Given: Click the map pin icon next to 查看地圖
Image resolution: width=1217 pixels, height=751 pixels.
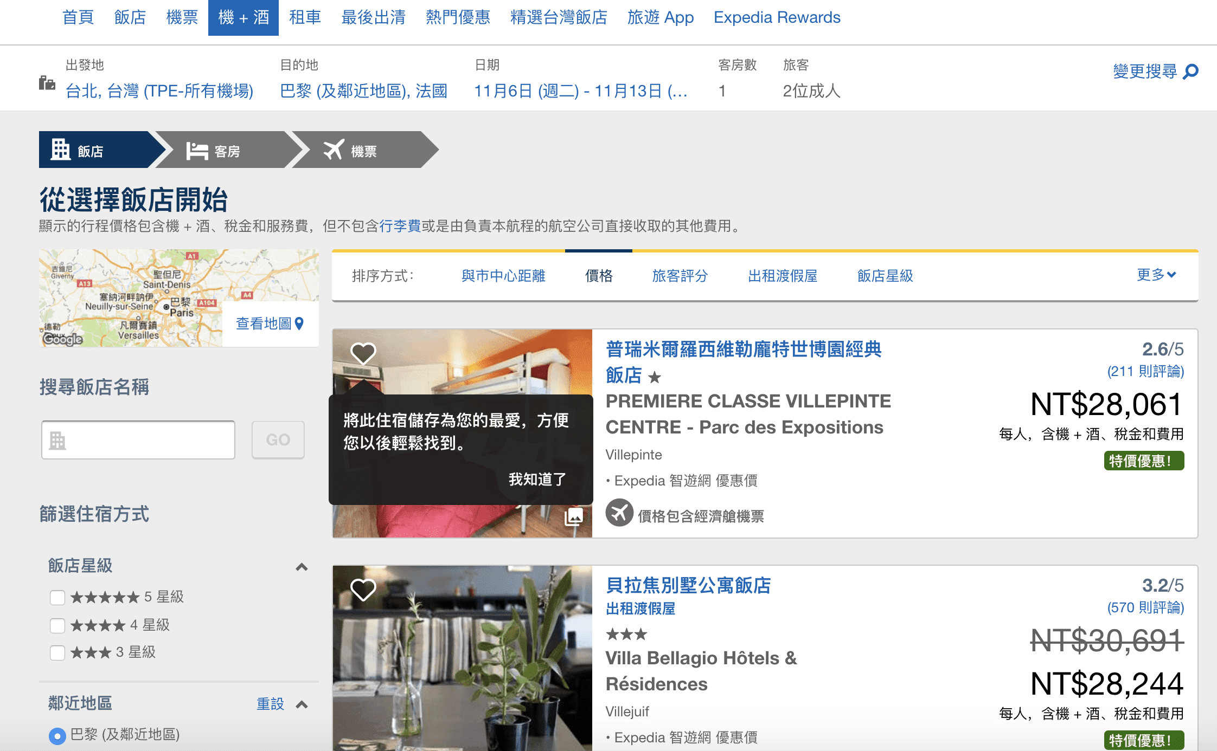Looking at the screenshot, I should (x=299, y=323).
